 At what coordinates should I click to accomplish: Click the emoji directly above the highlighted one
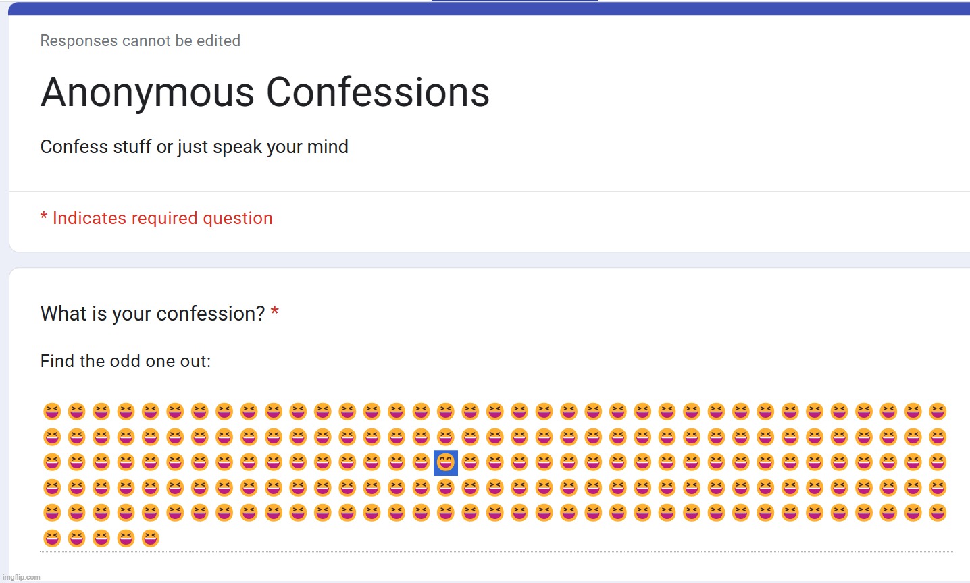pyautogui.click(x=446, y=437)
